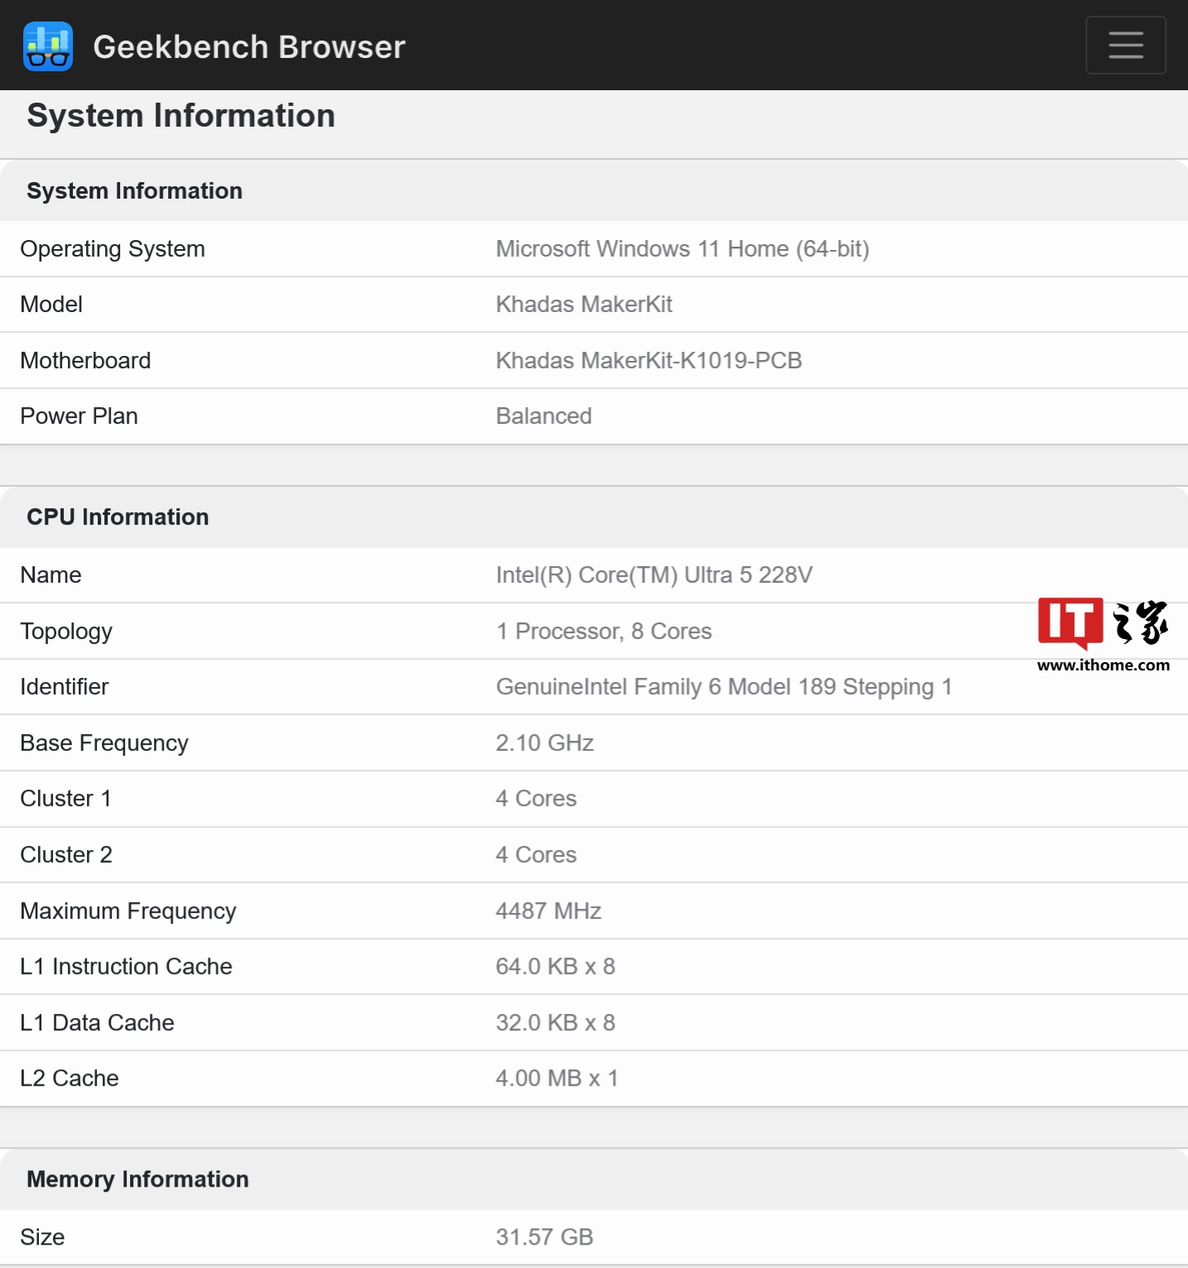This screenshot has width=1188, height=1268.
Task: Select the Identifier label
Action: (x=65, y=687)
